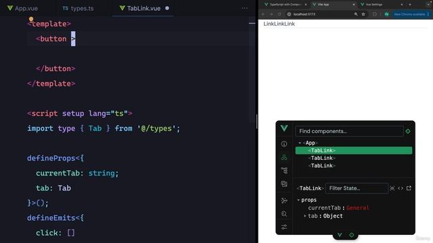
Task: Click the New Chrome available button
Action: point(409,14)
